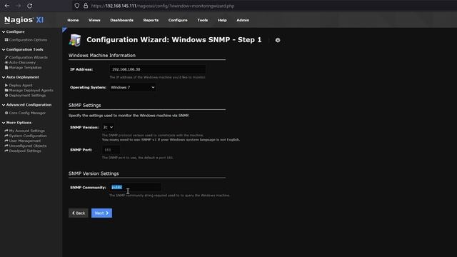Click the play icon beside Deploy Agent
The image size is (457, 257).
pos(6,85)
